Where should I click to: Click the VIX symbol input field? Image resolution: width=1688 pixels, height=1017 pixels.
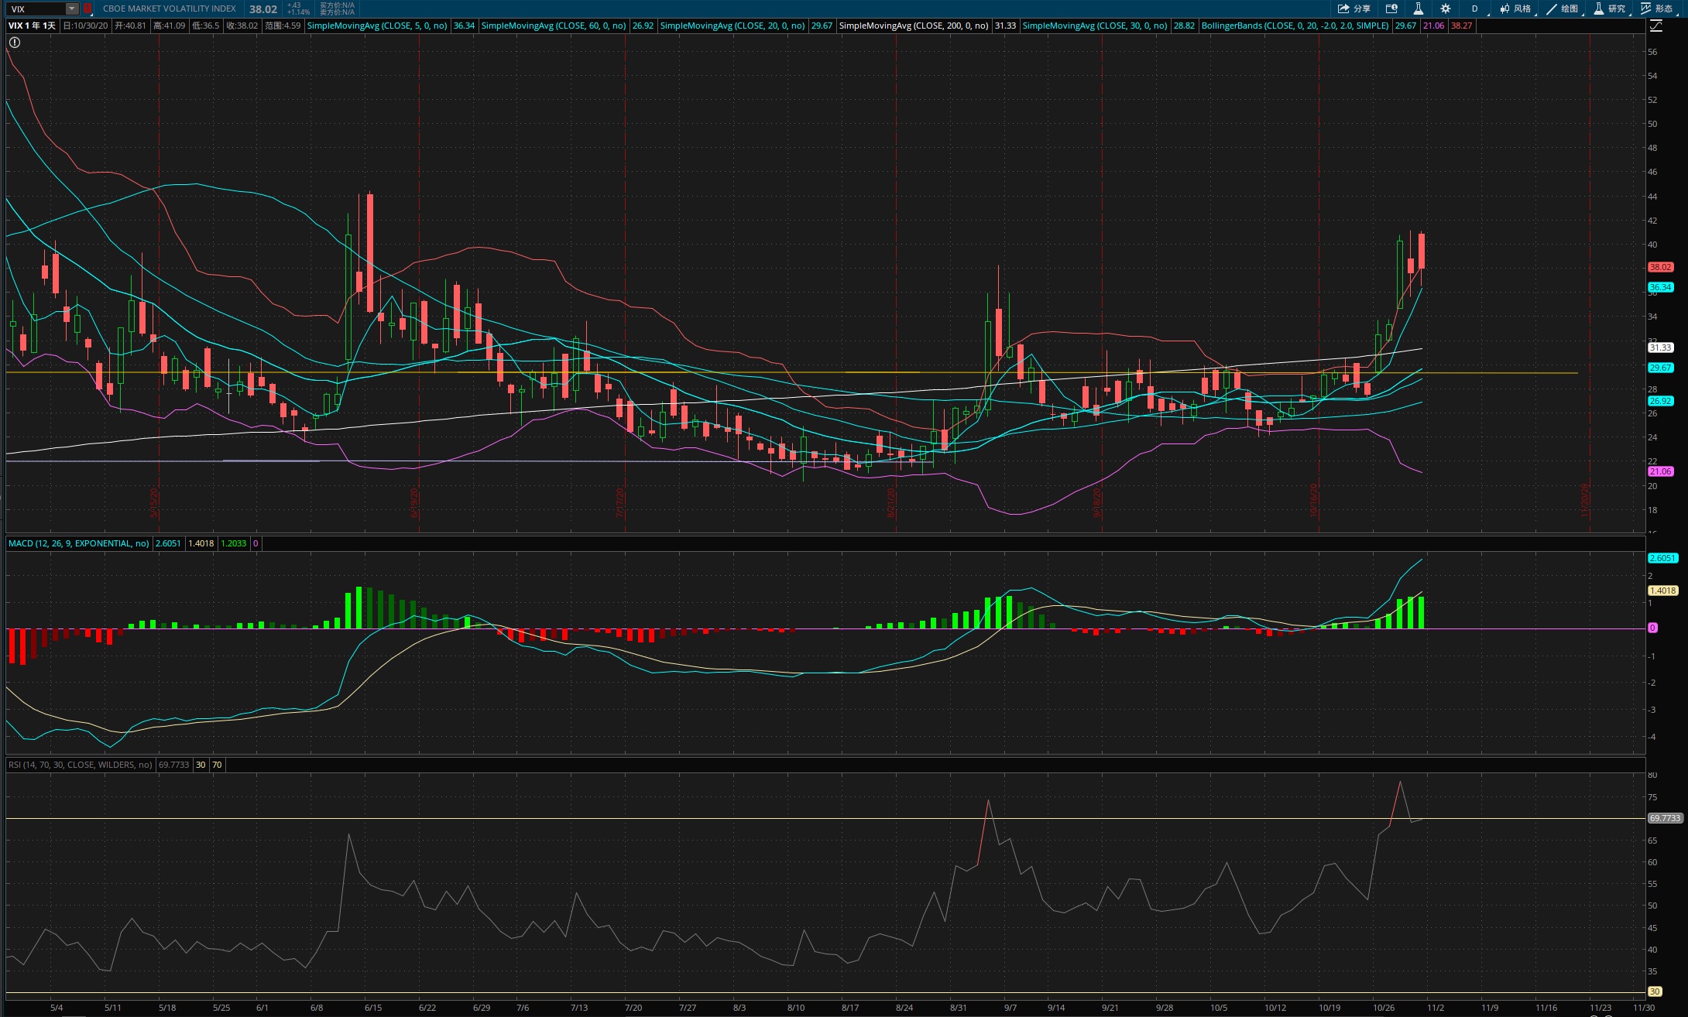click(x=35, y=9)
